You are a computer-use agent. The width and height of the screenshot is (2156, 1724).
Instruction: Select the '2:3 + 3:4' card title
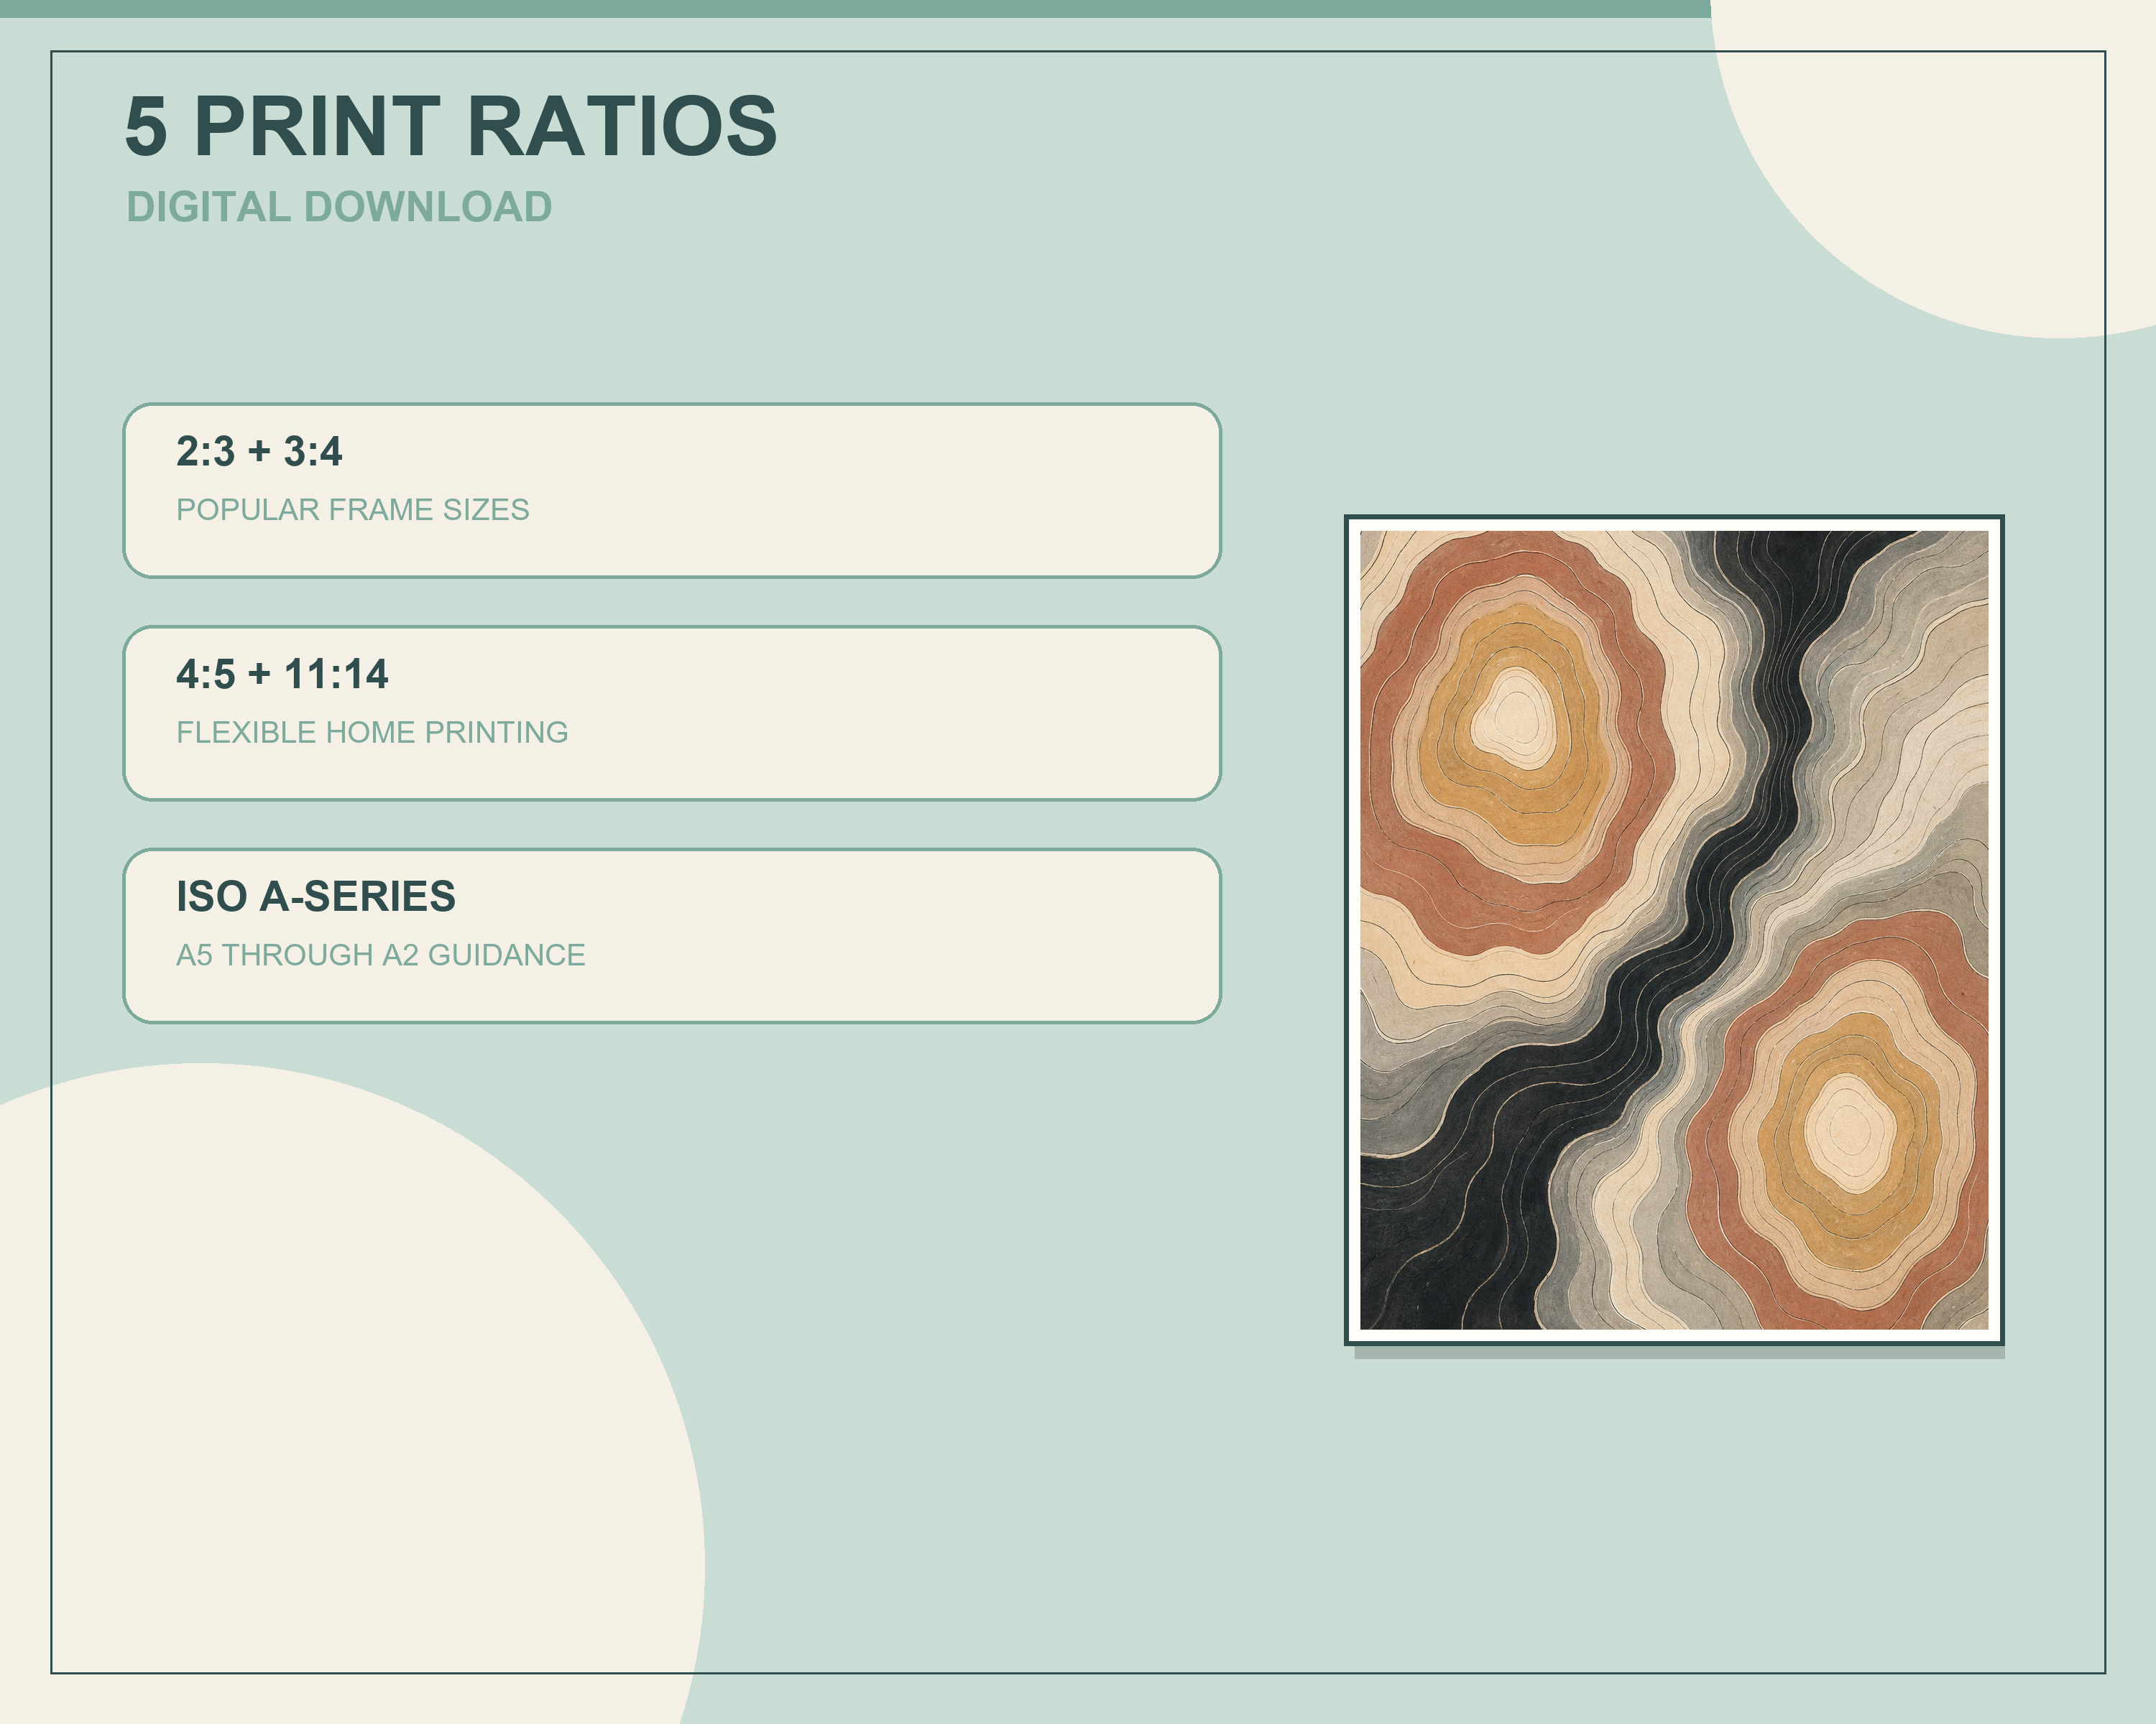[x=259, y=452]
